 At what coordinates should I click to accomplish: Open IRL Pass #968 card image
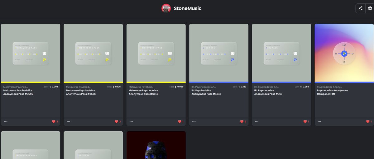pyautogui.click(x=281, y=53)
